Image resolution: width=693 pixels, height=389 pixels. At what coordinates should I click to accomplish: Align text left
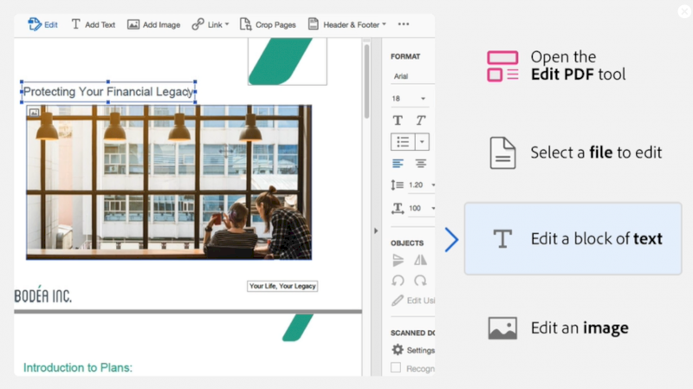(398, 164)
